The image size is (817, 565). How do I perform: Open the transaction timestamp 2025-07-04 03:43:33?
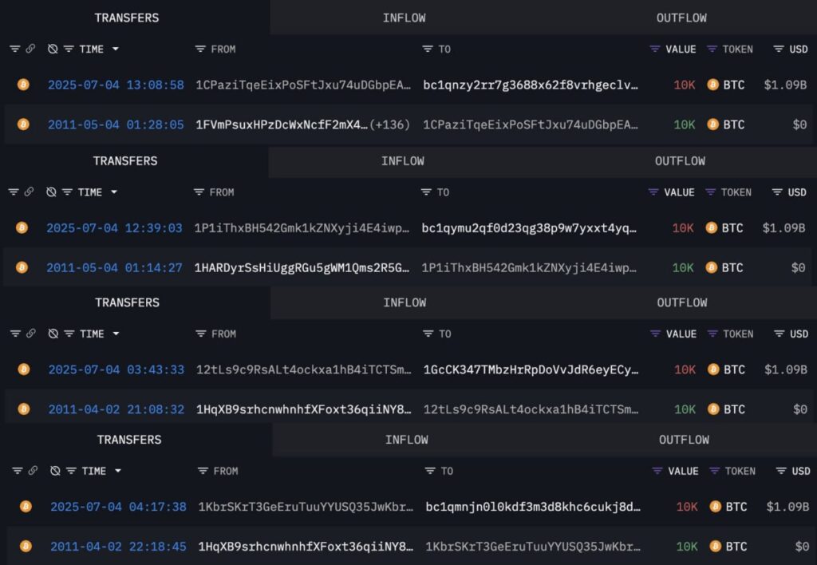pyautogui.click(x=116, y=369)
